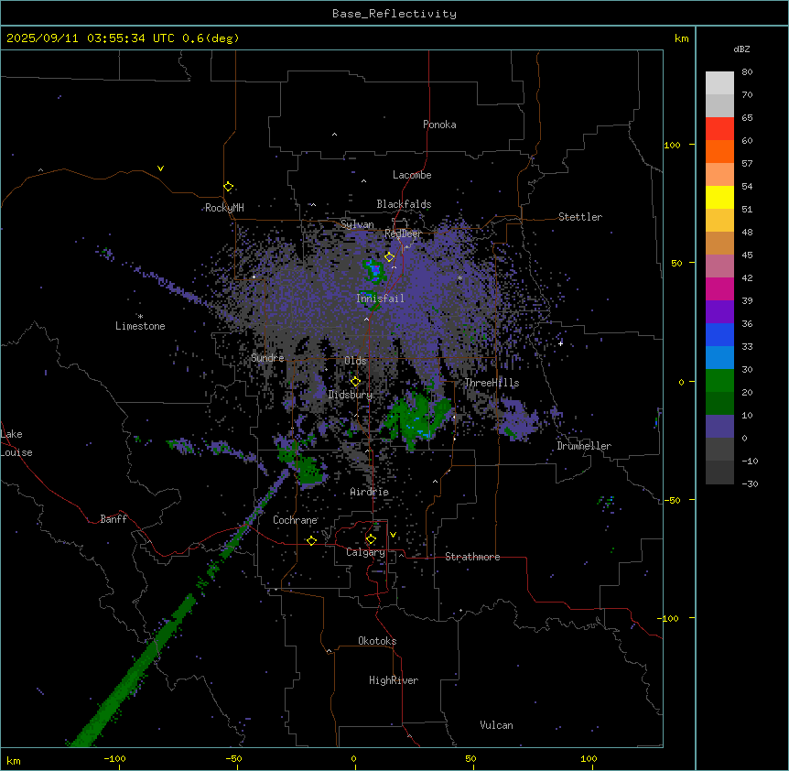Click the dBZ legend title
This screenshot has width=789, height=771.
pos(741,49)
